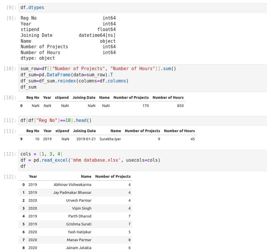The image size is (267, 252).
Task: Click the Name column header in output 12
Action: (x=86, y=177)
